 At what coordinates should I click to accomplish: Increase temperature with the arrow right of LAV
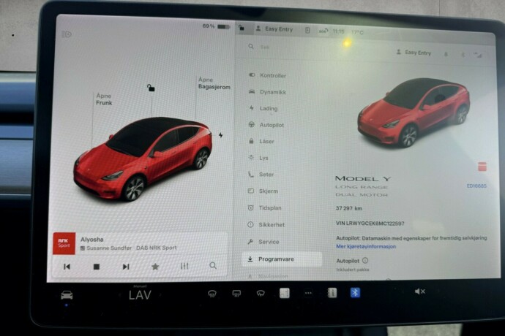159,294
